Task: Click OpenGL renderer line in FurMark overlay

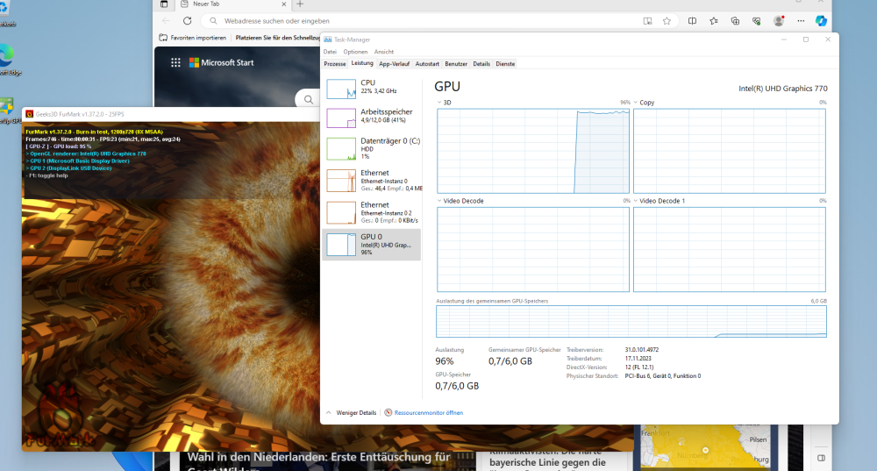Action: click(86, 153)
